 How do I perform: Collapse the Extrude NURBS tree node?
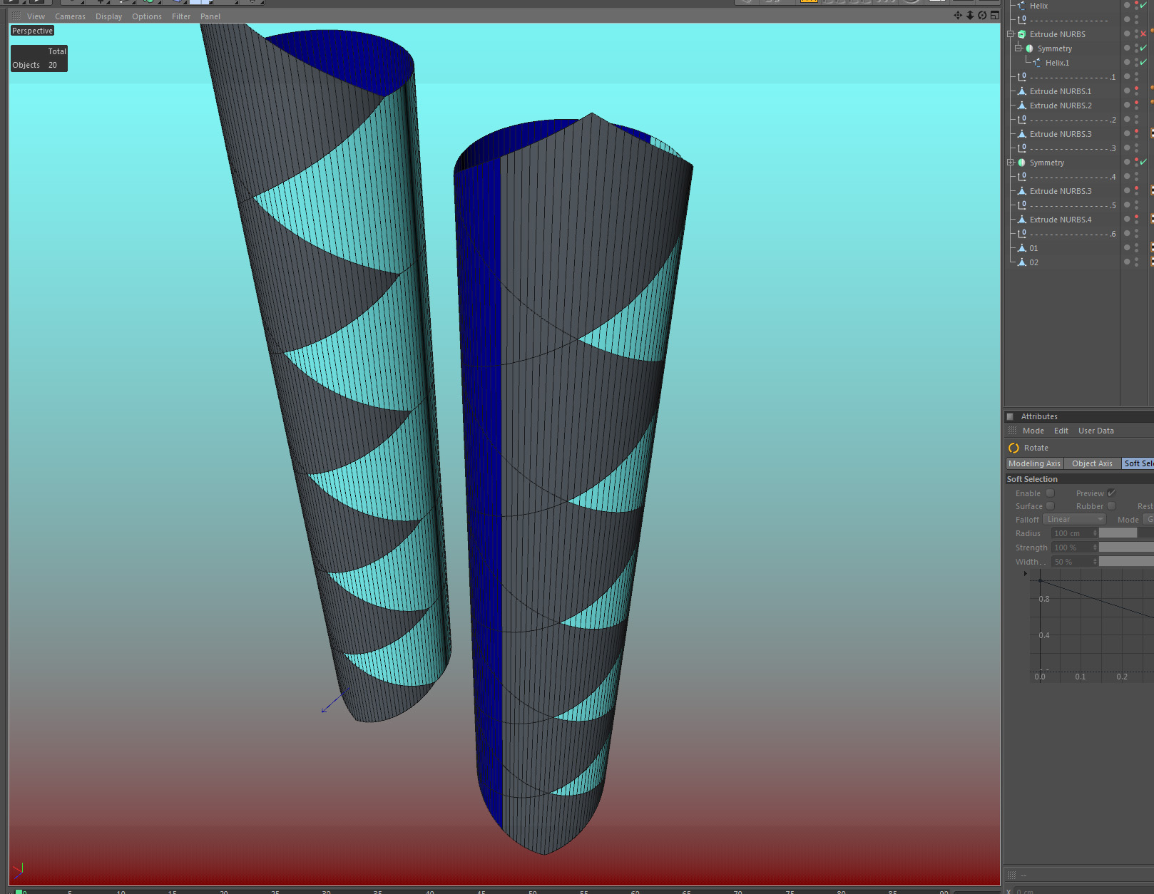coord(1011,34)
